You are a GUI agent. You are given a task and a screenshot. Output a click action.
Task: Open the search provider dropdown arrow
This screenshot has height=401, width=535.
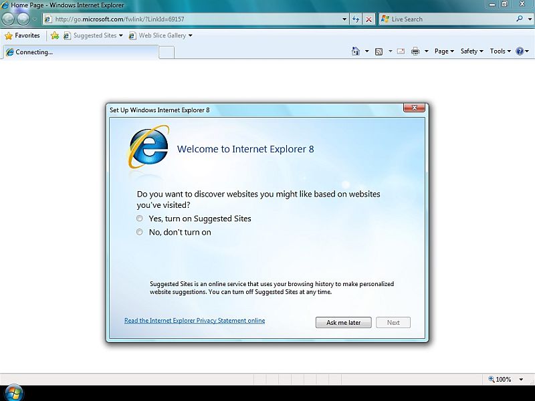pos(530,19)
